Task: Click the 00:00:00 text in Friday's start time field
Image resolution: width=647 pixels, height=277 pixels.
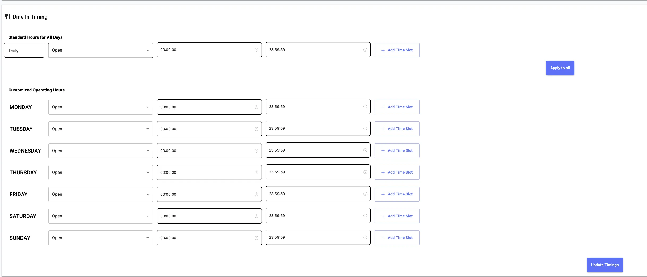Action: click(168, 194)
